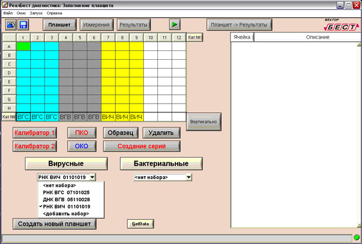Click the GetData button
Image resolution: width=362 pixels, height=244 pixels.
[x=140, y=224]
